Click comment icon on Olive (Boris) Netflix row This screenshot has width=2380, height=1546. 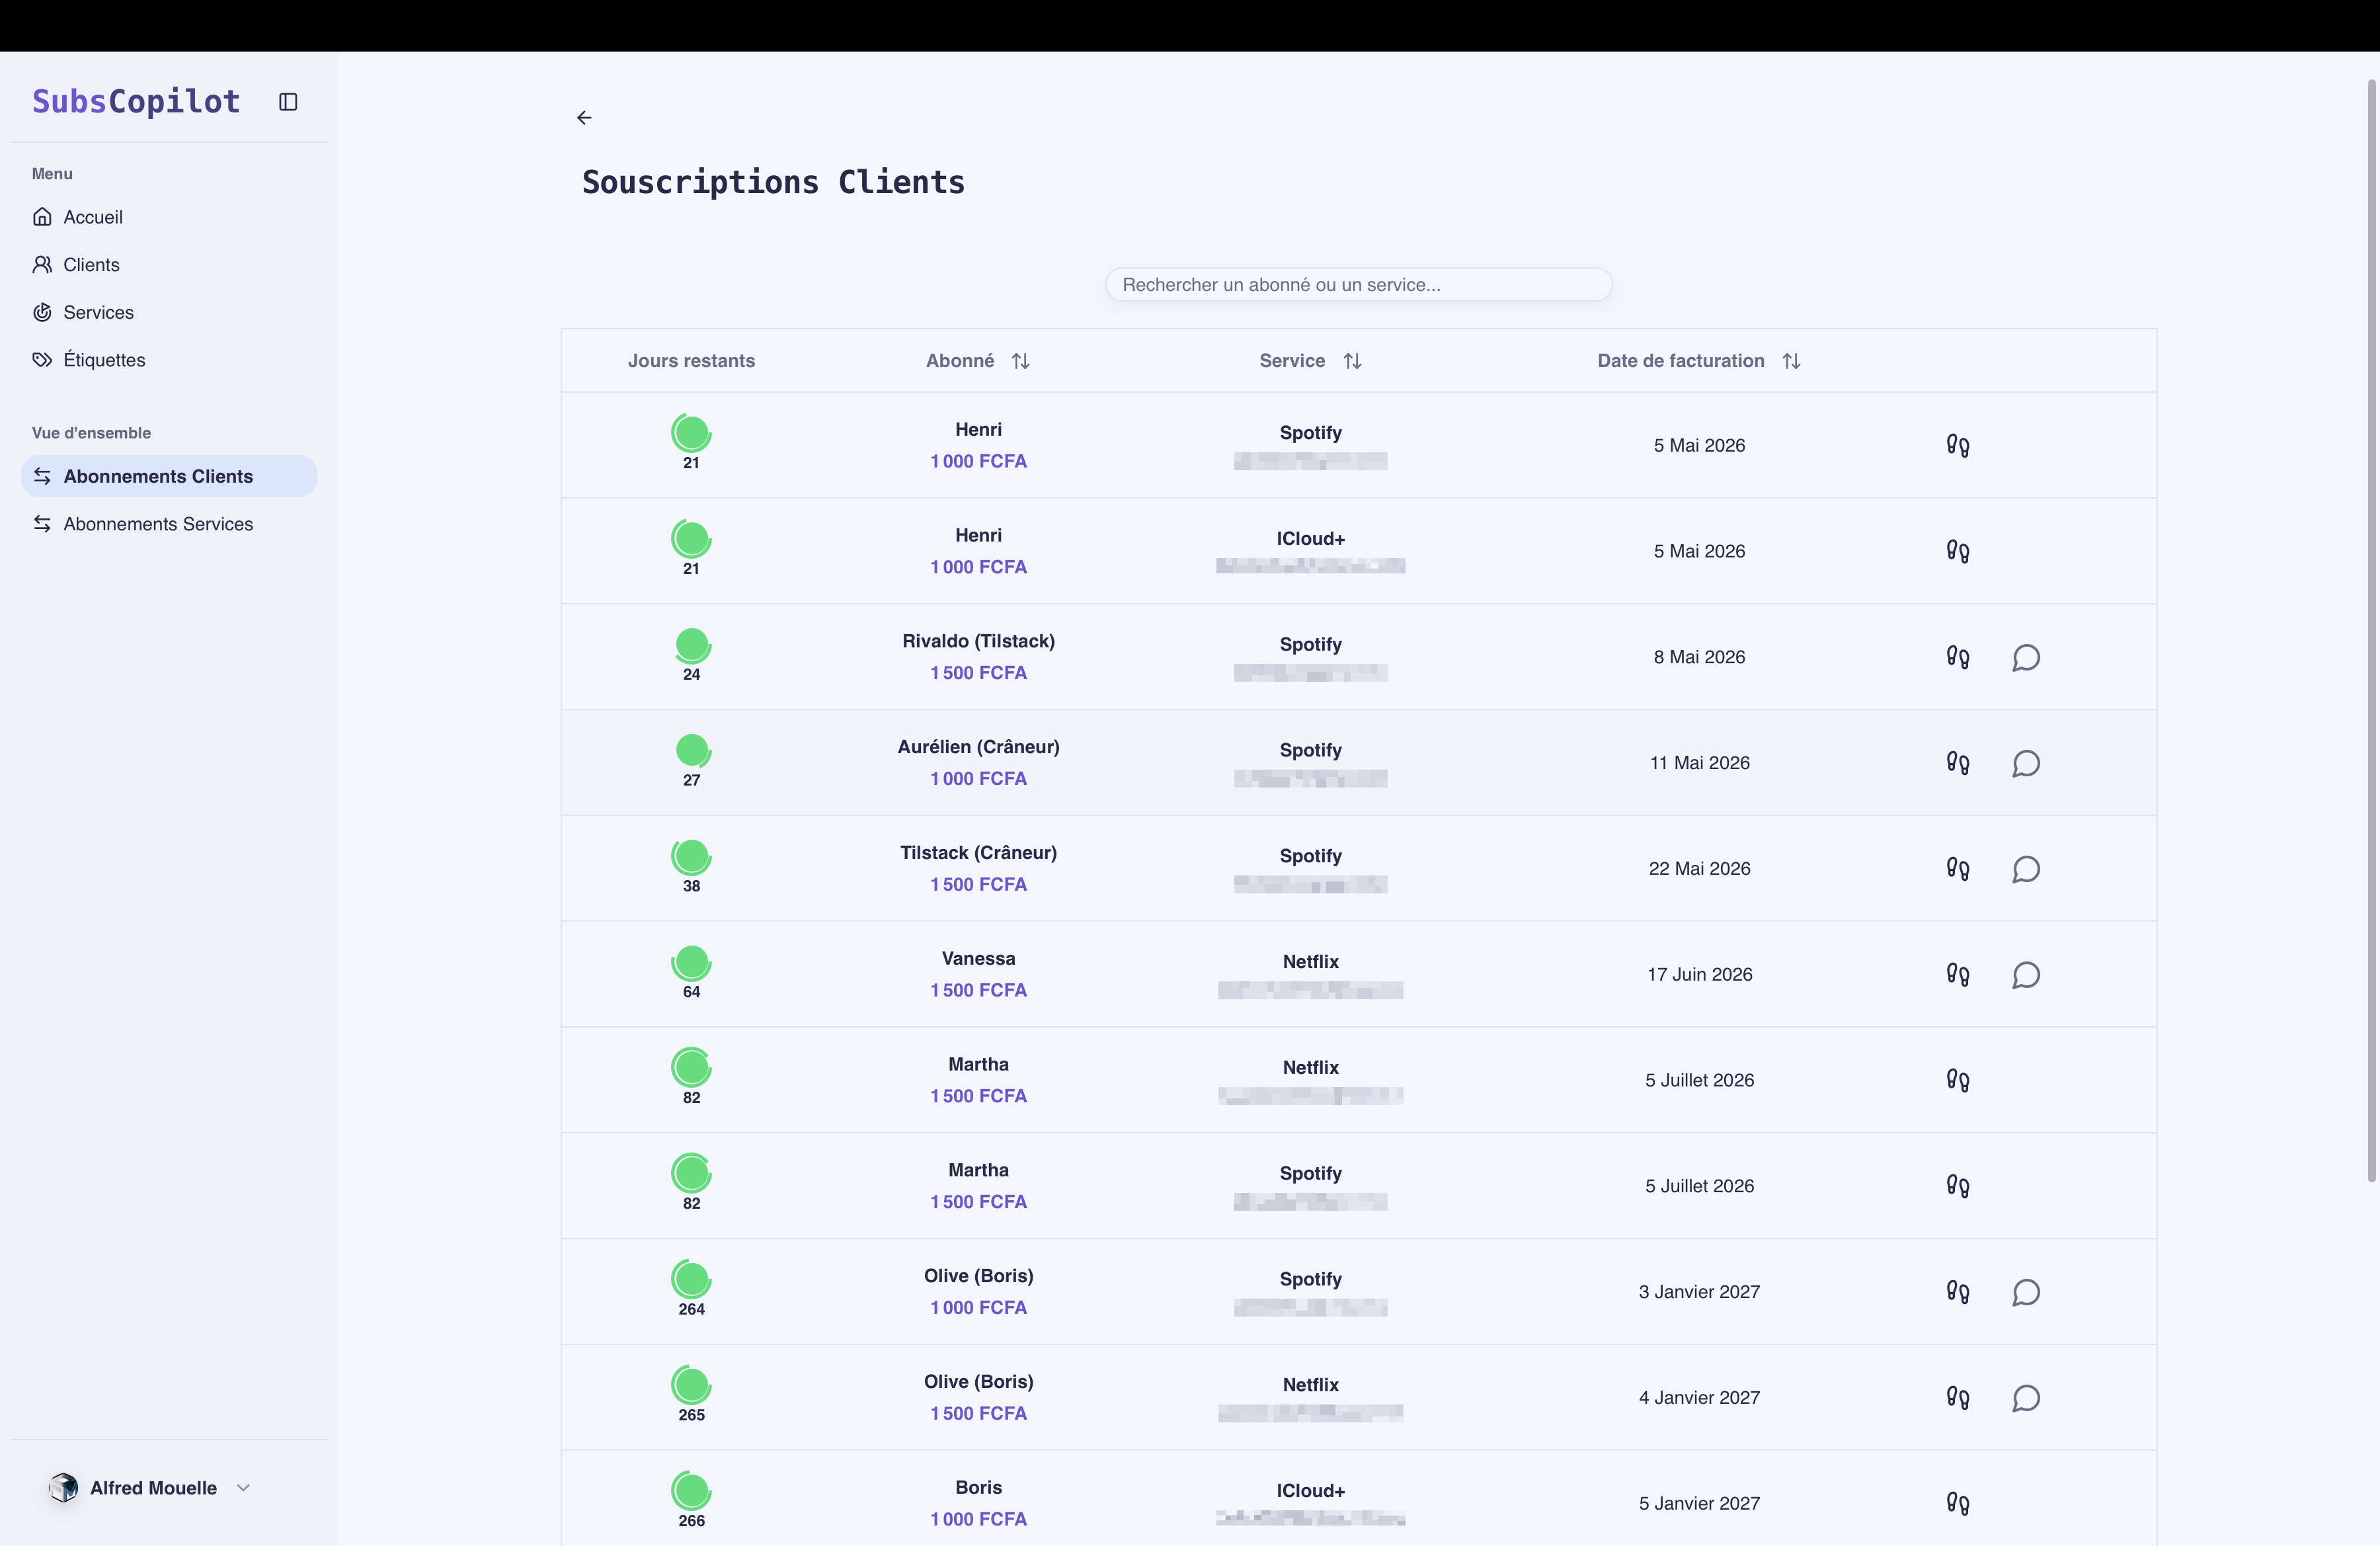point(2025,1397)
